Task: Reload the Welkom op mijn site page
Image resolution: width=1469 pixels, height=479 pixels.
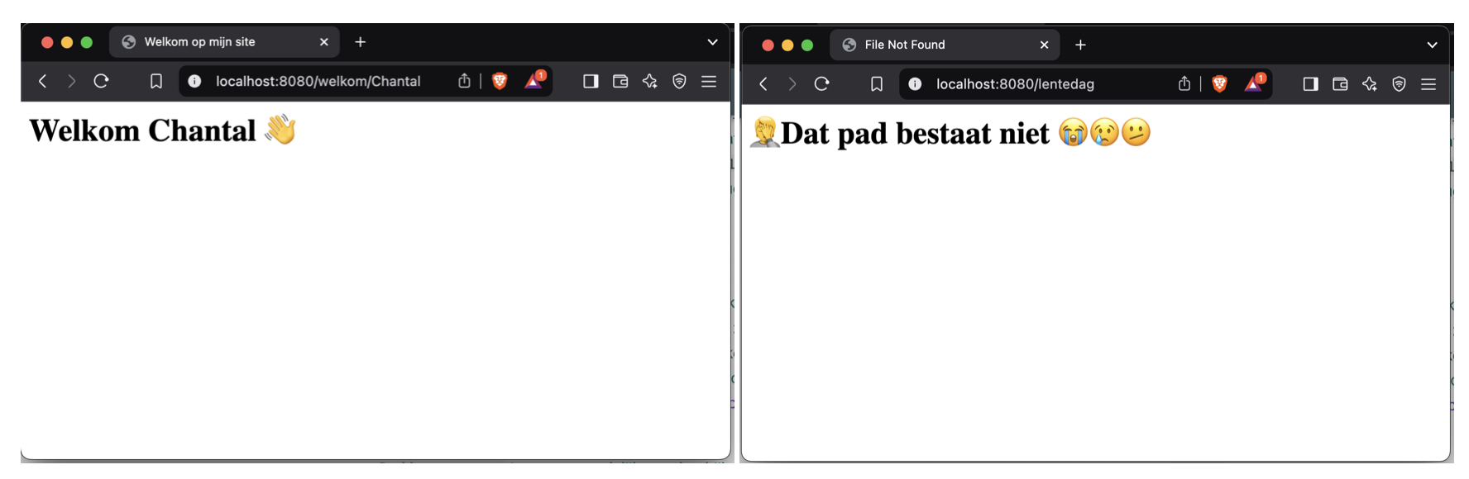Action: pos(101,81)
